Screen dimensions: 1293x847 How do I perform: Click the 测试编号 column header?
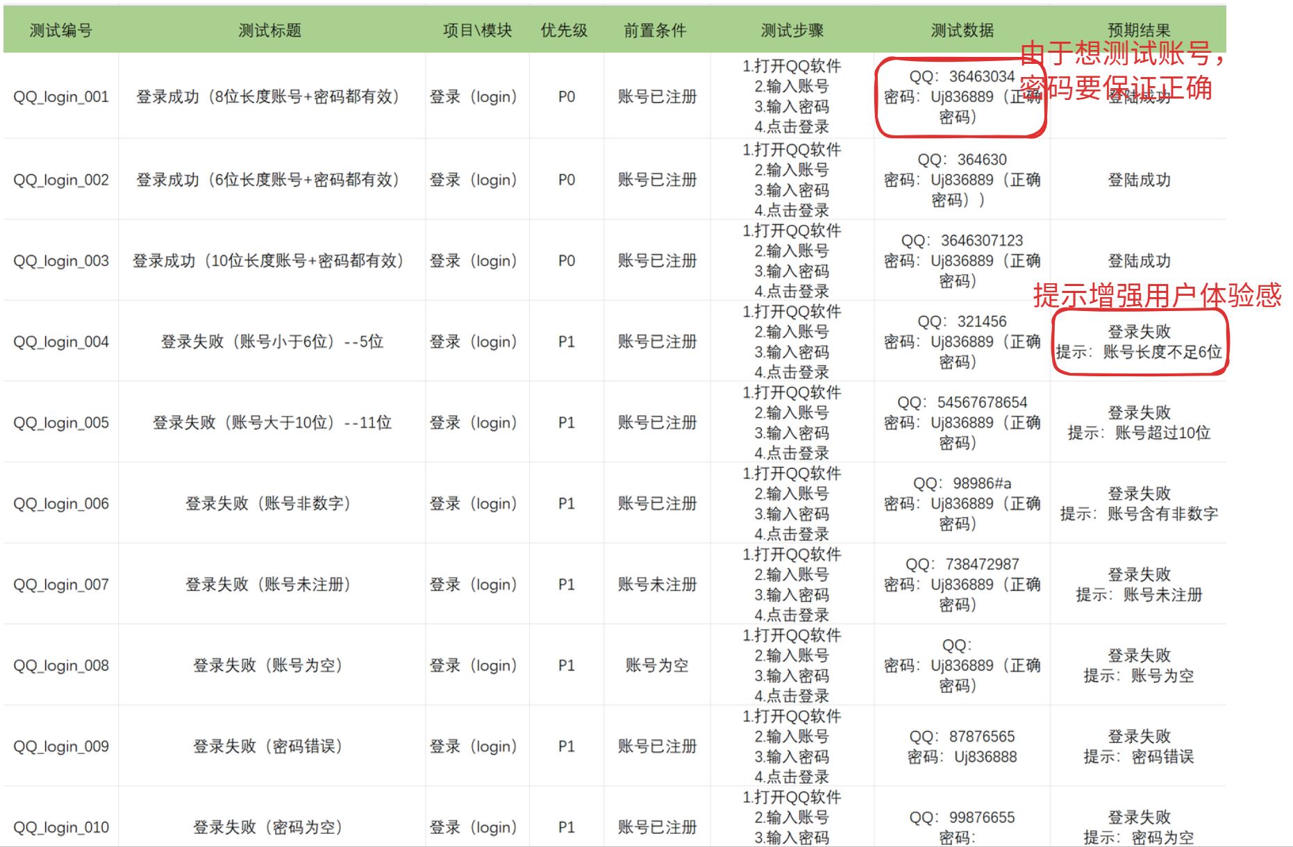61,31
